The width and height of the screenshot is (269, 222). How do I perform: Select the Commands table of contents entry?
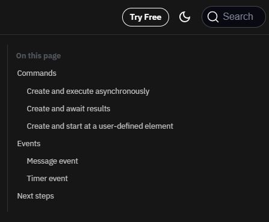[37, 73]
